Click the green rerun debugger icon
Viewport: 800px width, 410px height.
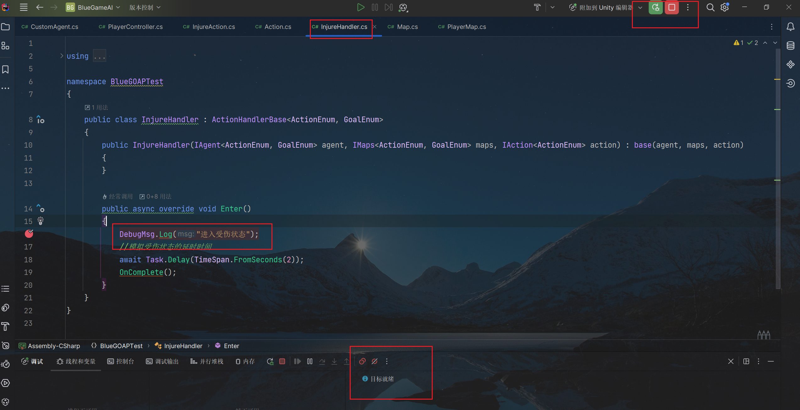(x=655, y=7)
